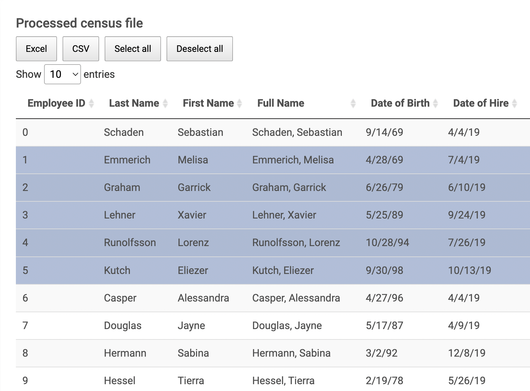Sort by Date of Birth arrows
The height and width of the screenshot is (391, 530).
(435, 103)
